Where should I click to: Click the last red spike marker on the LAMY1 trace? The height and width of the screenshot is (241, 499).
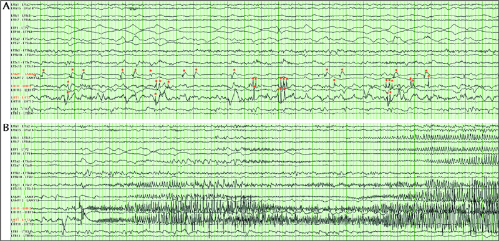(426, 70)
